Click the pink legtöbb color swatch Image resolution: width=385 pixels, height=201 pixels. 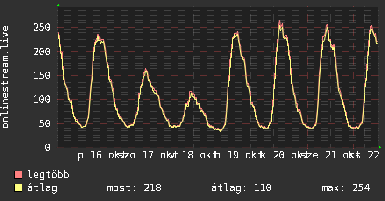pos(18,174)
